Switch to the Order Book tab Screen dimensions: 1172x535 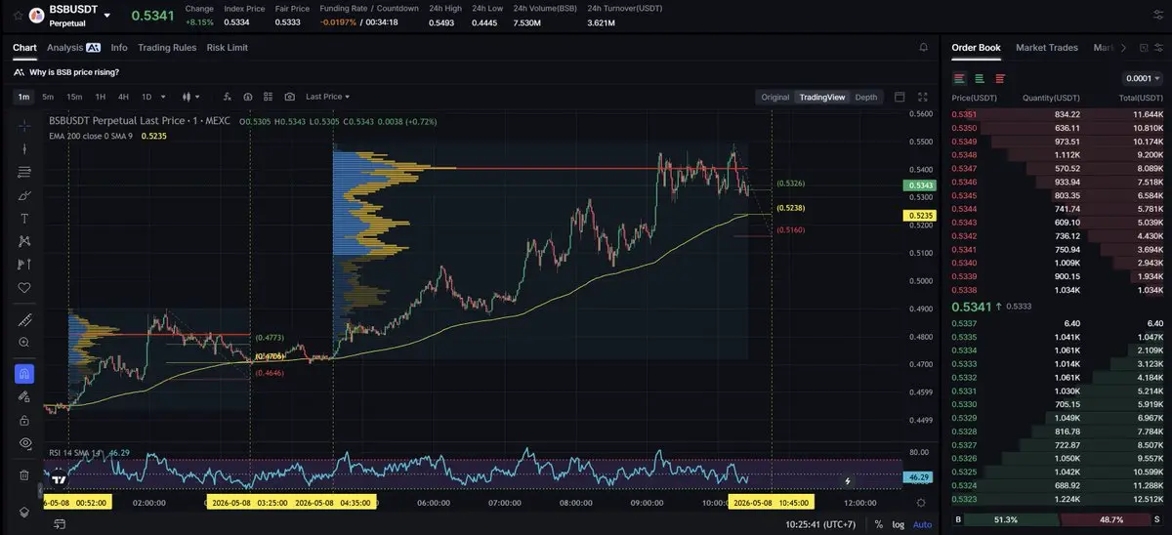pyautogui.click(x=976, y=47)
